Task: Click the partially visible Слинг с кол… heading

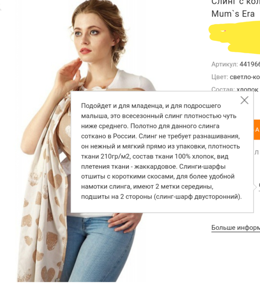Action: click(236, 2)
